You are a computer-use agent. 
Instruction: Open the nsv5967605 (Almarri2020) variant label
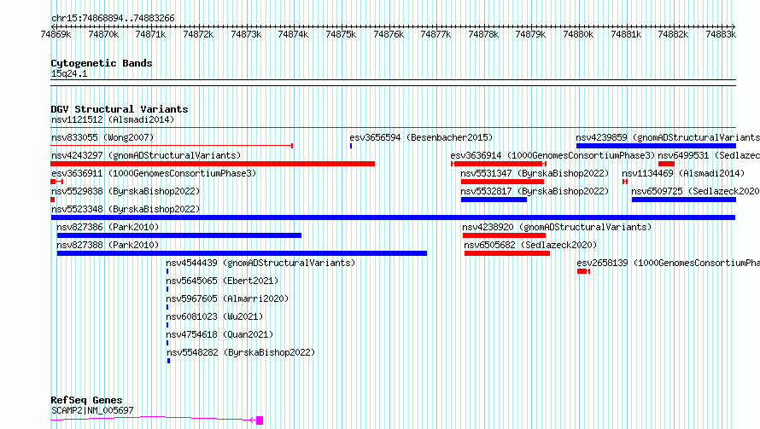click(x=227, y=299)
